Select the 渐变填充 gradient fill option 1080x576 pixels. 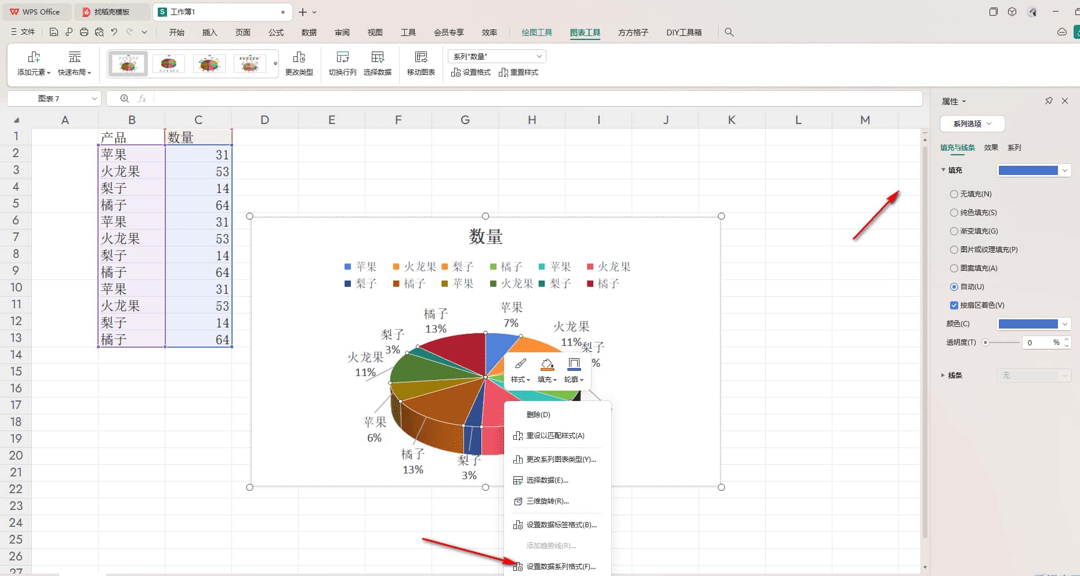click(954, 231)
